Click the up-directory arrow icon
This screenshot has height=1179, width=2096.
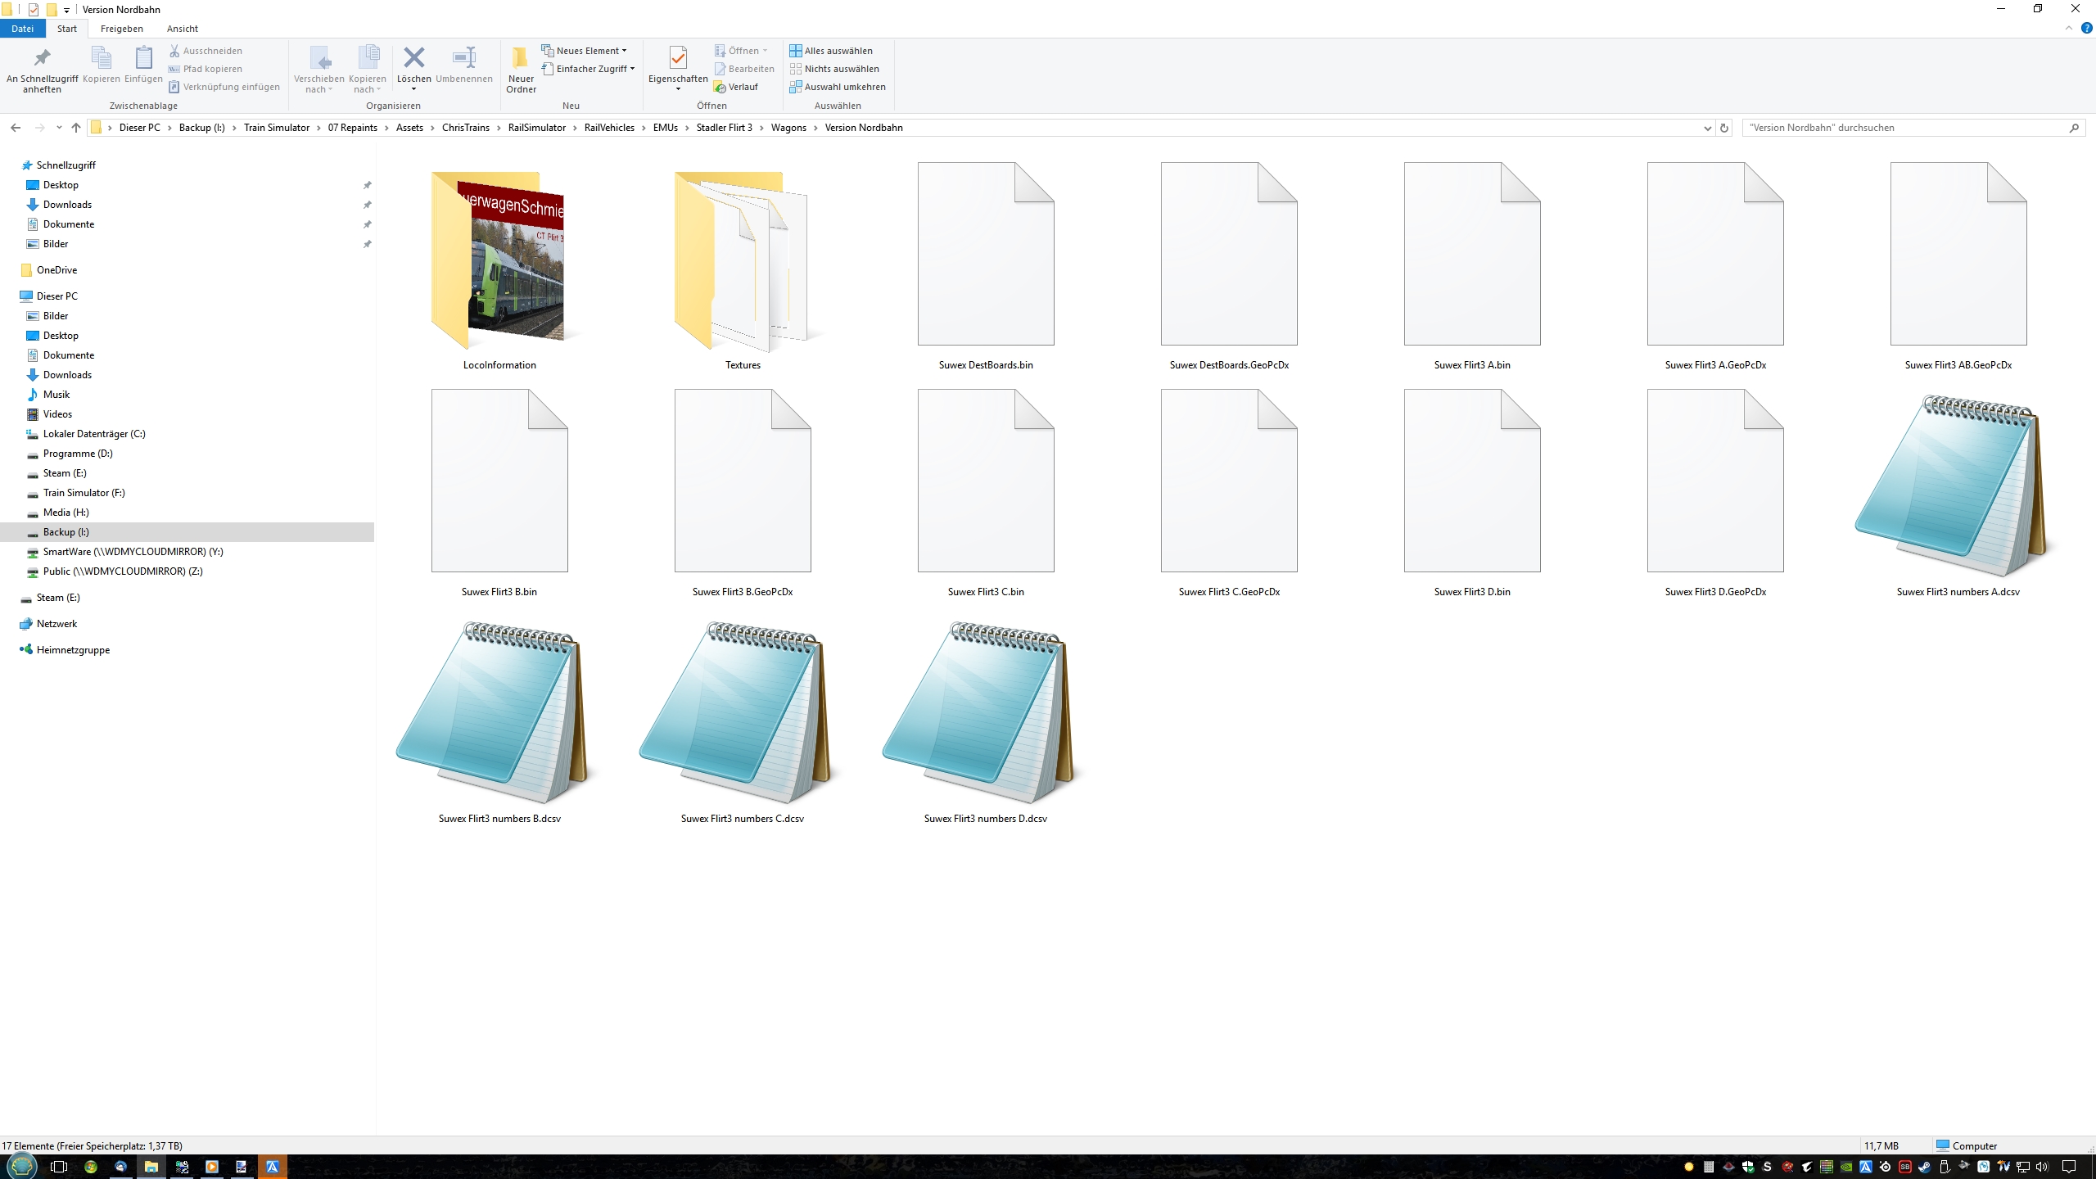coord(76,128)
